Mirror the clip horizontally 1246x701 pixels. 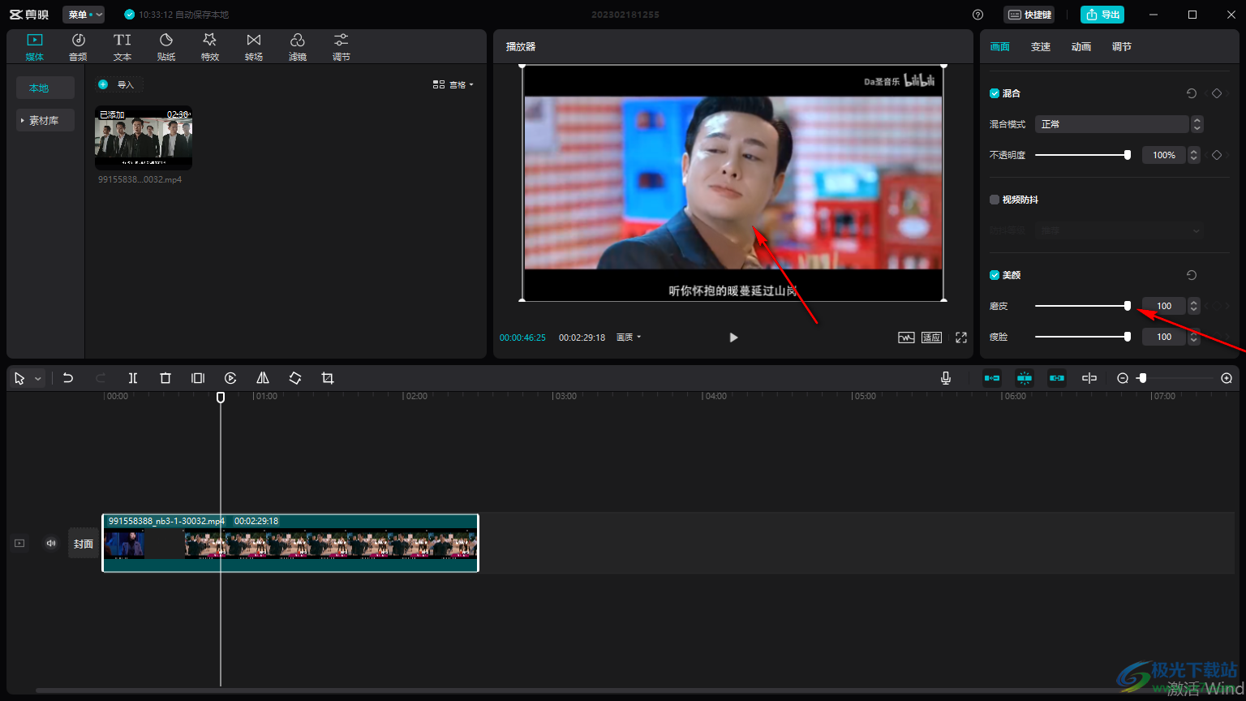tap(263, 378)
